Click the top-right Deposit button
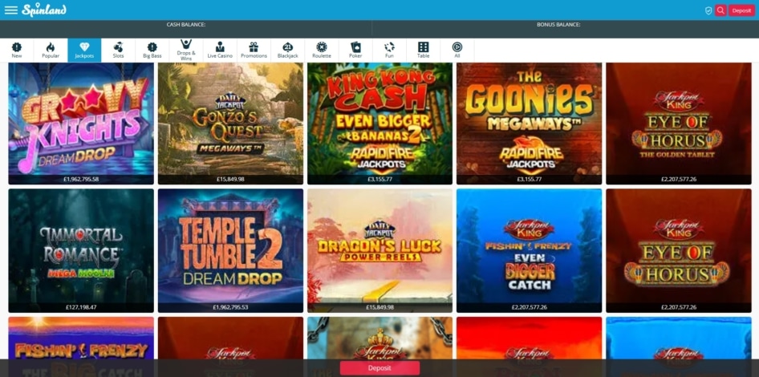 point(741,10)
